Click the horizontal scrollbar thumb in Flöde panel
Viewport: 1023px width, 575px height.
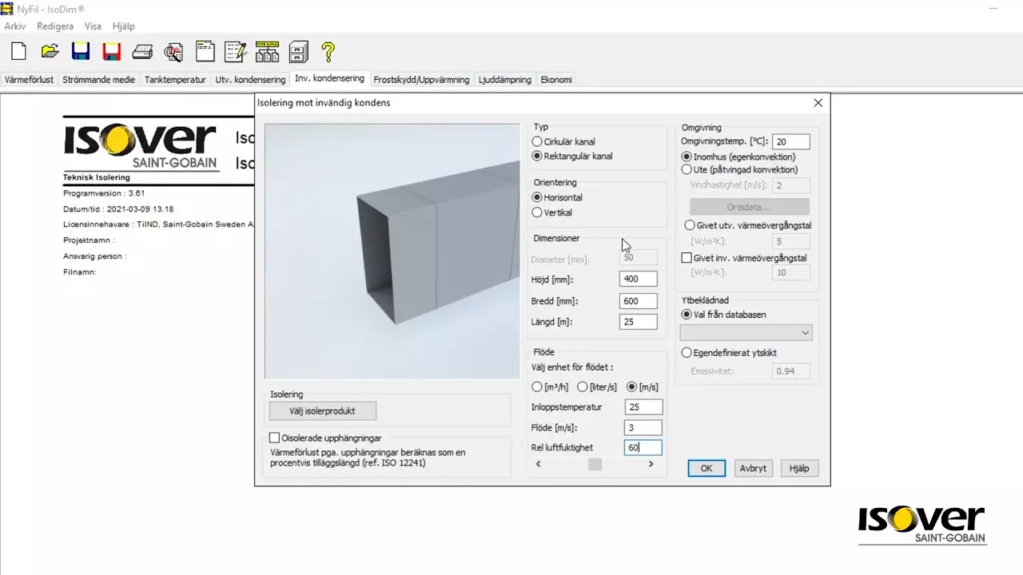coord(595,464)
